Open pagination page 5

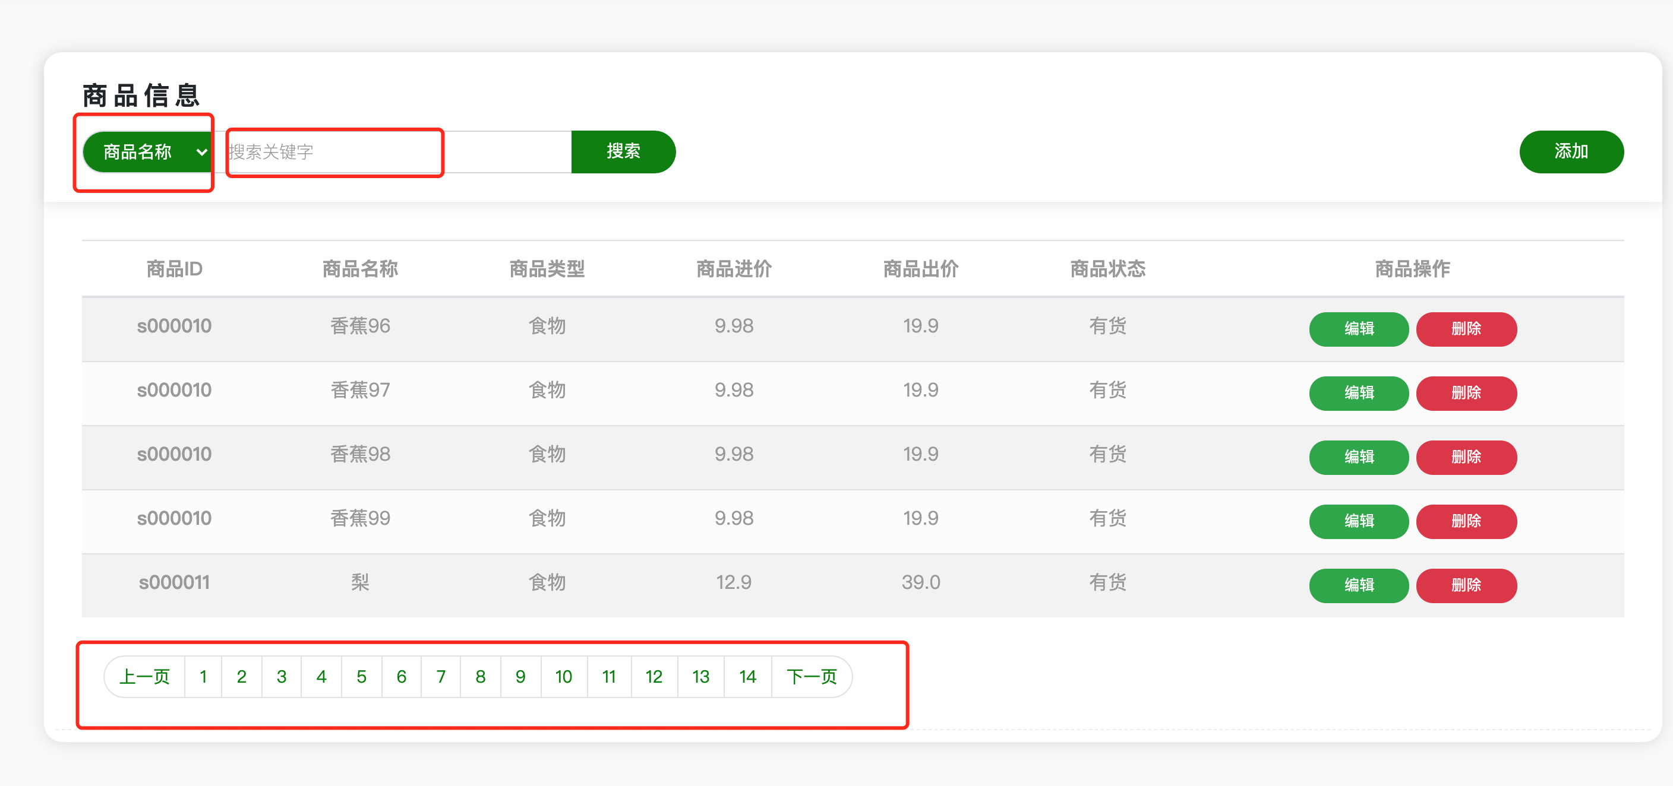pos(362,677)
